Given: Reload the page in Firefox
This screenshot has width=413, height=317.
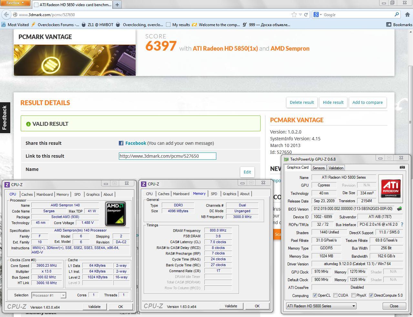Looking at the screenshot, I should point(306,15).
